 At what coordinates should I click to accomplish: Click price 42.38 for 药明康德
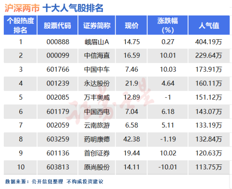pos(131,139)
